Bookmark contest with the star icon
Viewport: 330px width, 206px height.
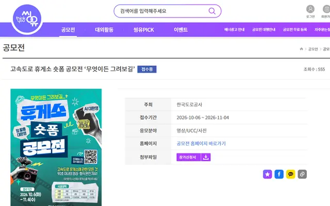coord(267,174)
